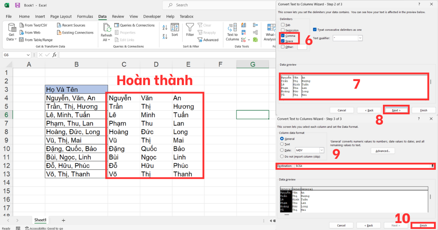Click the Other delimiter text box
The width and height of the screenshot is (438, 230).
coord(302,47)
